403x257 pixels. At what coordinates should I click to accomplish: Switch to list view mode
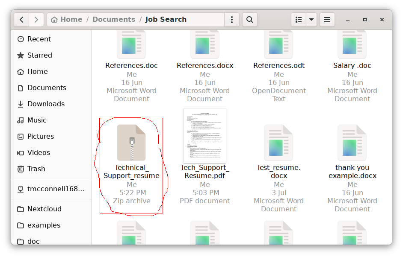pyautogui.click(x=298, y=19)
